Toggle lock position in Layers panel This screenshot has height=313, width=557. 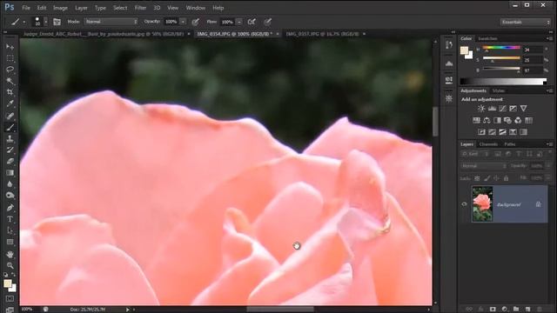[496, 178]
